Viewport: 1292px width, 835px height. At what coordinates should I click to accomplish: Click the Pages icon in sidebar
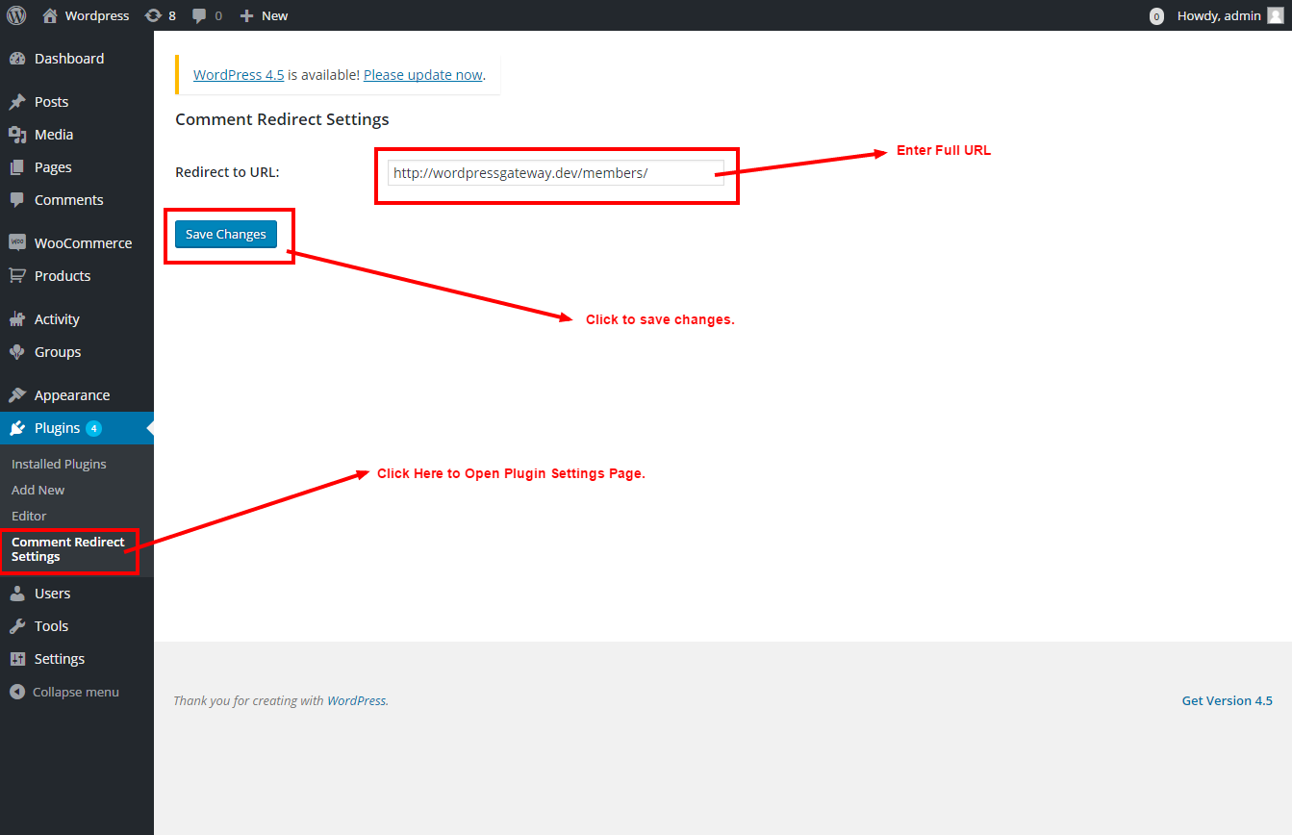17,167
